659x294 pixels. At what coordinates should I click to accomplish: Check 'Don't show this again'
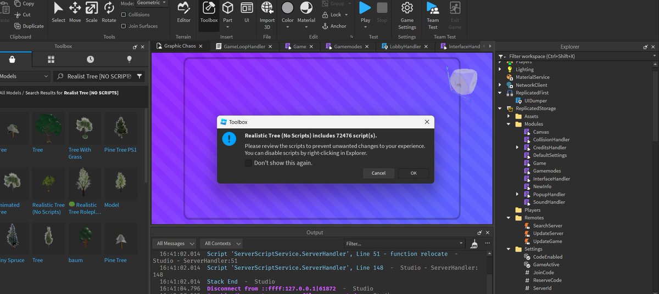click(248, 163)
